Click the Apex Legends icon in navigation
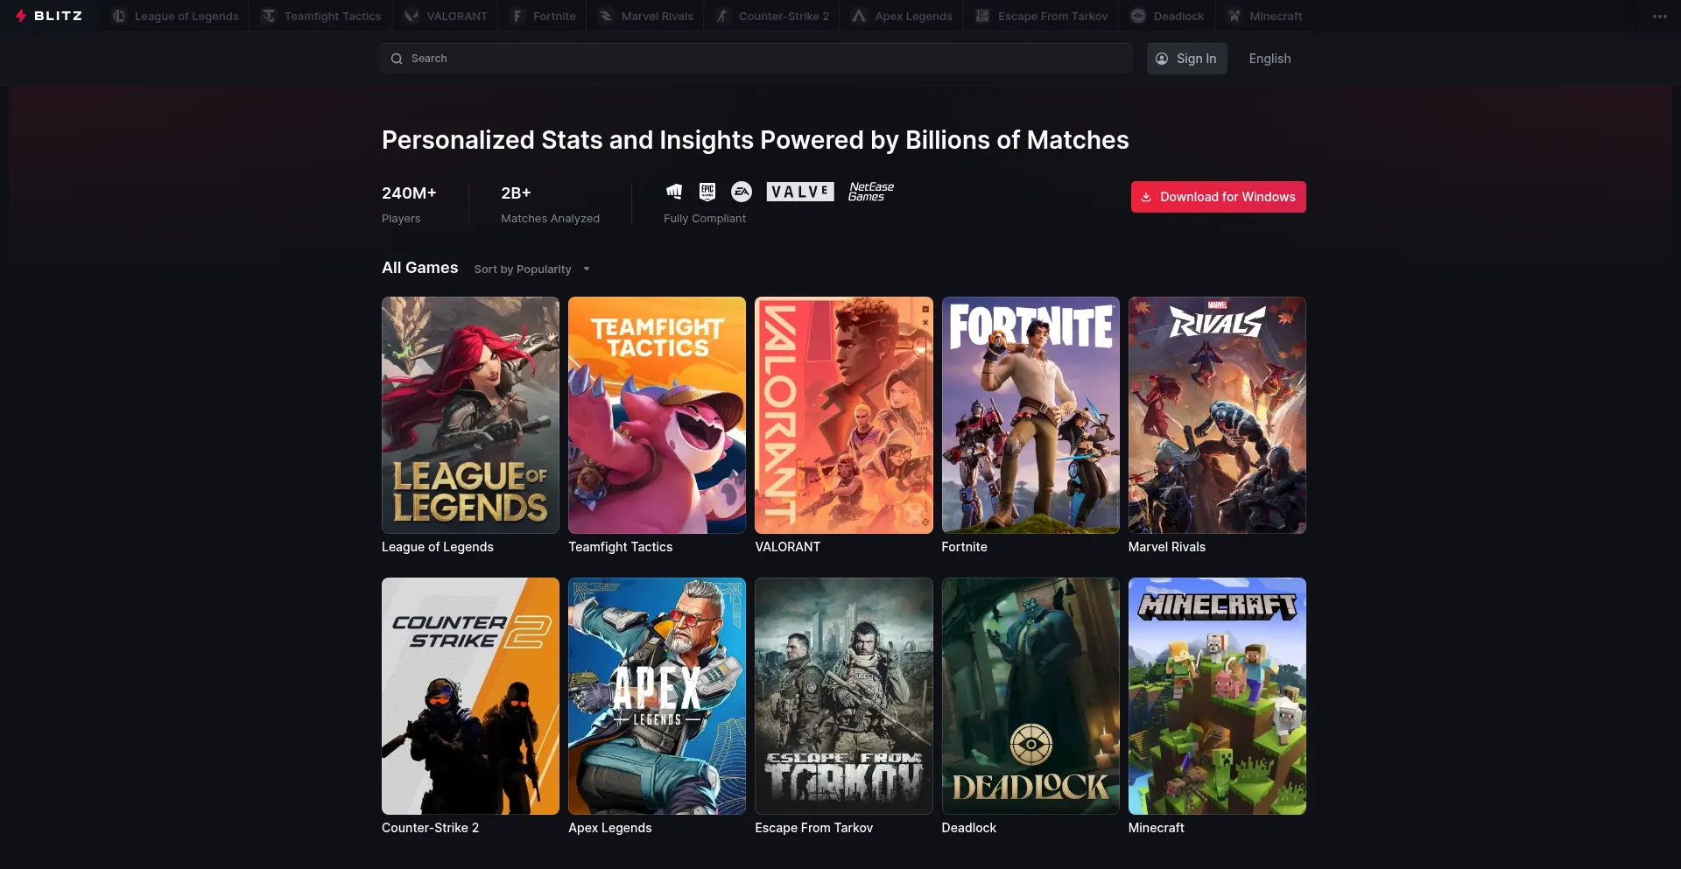 pos(859,16)
